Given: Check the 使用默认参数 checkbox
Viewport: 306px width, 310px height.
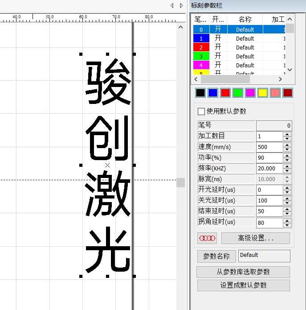Looking at the screenshot, I should pos(201,112).
